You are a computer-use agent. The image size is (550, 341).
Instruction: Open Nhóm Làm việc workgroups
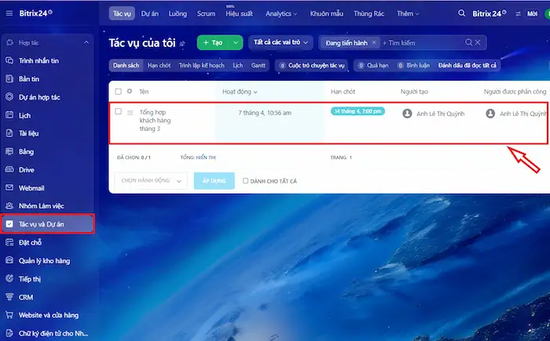[41, 206]
